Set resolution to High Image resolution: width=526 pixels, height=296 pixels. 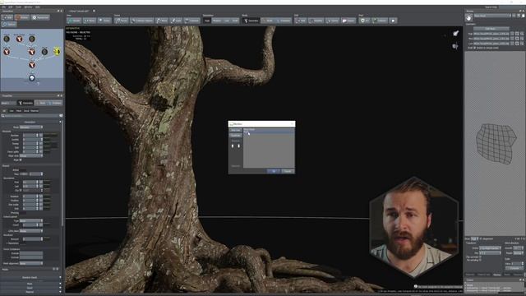point(207,21)
